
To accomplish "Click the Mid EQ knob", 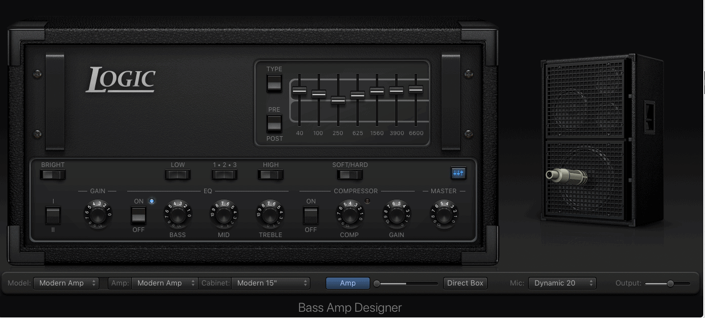I will coord(224,214).
